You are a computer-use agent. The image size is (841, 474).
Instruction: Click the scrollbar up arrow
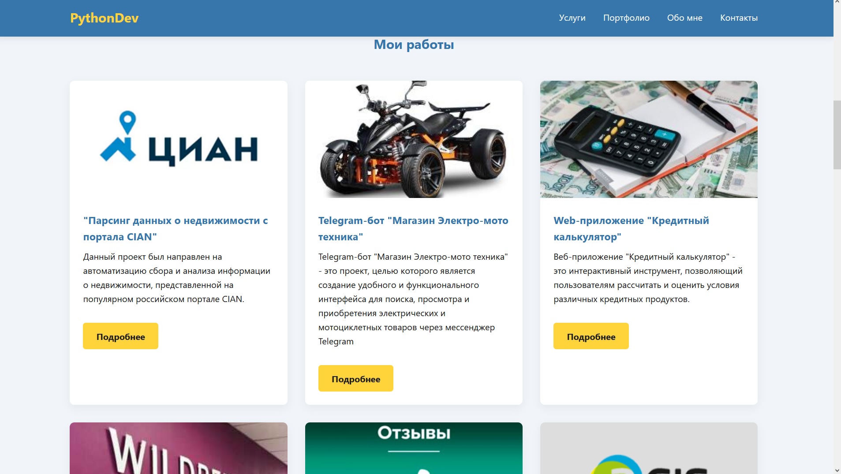pos(837,4)
